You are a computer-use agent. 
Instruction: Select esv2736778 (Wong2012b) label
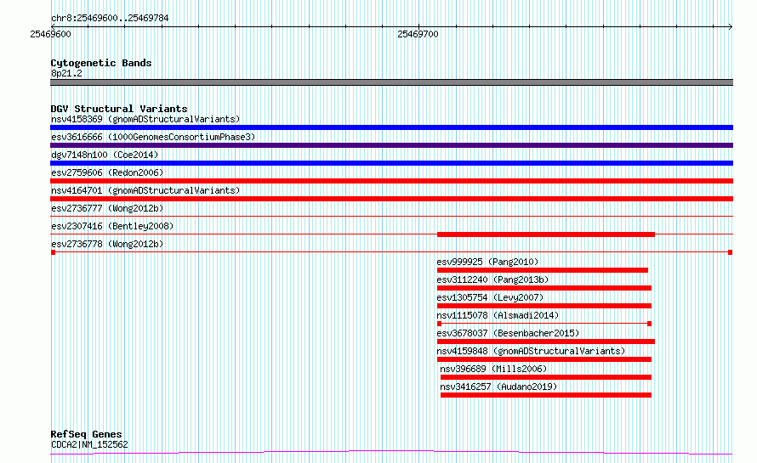[107, 244]
